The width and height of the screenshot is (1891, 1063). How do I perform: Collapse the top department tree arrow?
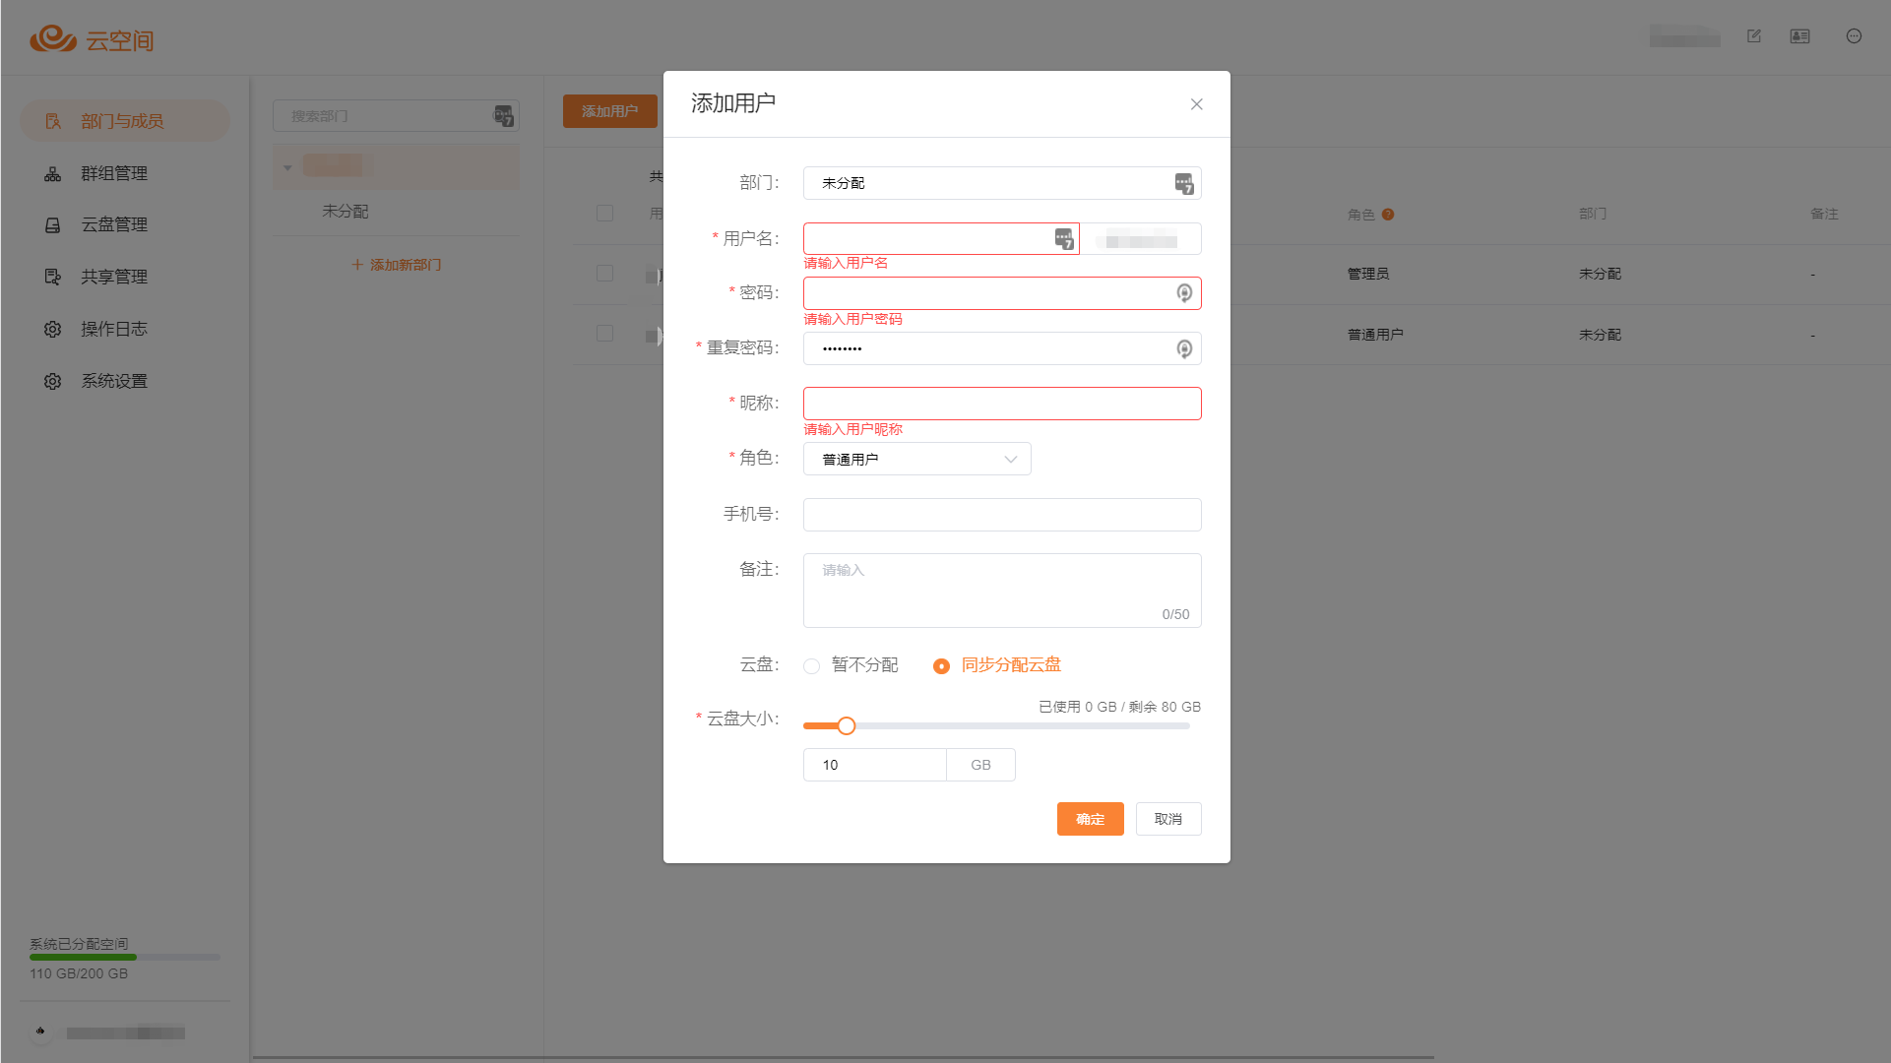[287, 167]
